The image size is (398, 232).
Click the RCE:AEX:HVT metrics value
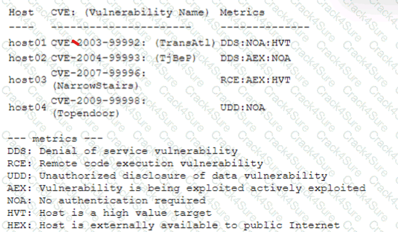click(255, 80)
